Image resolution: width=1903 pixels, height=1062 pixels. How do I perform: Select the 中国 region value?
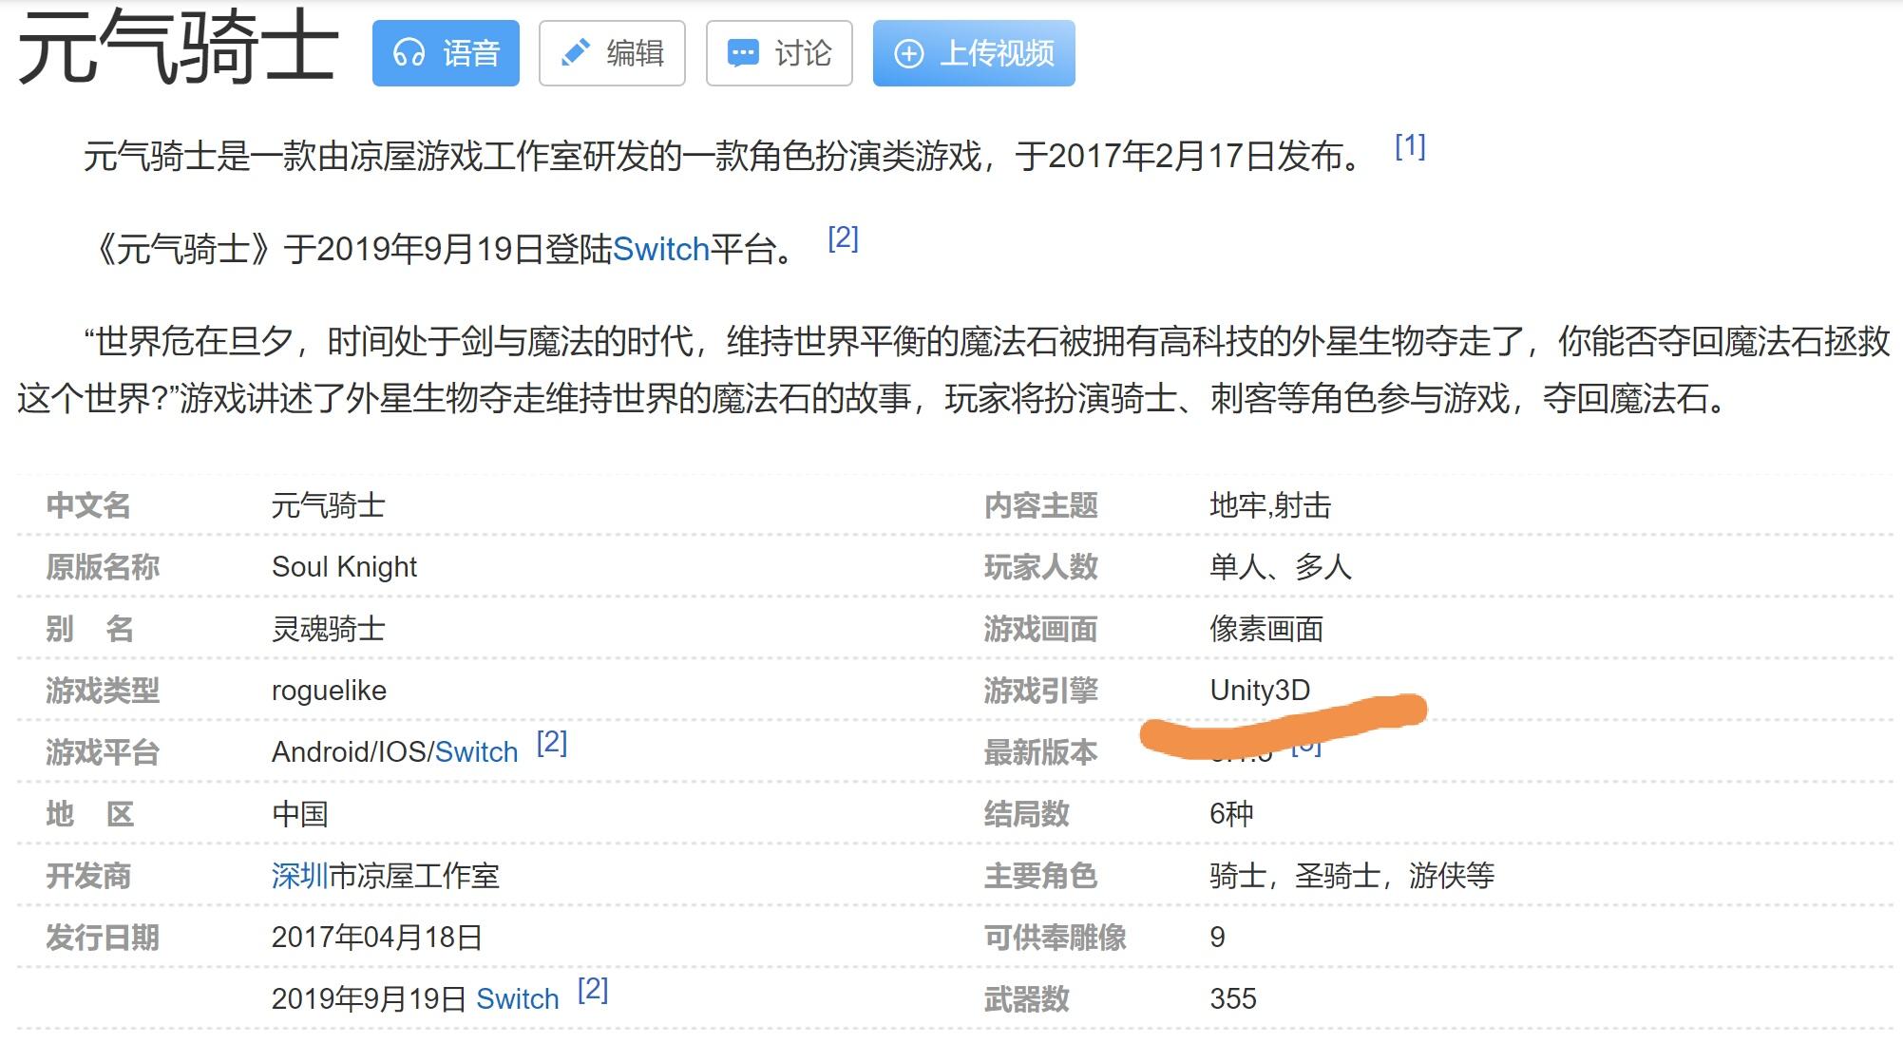pos(299,814)
